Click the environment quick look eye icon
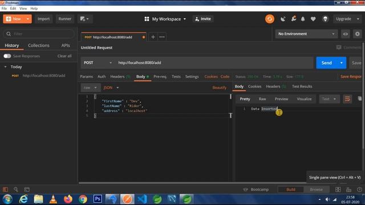 [x=346, y=34]
